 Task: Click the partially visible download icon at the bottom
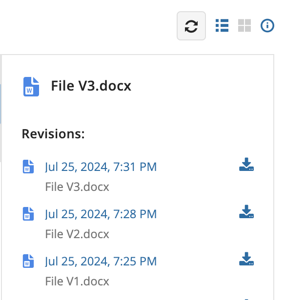click(246, 299)
